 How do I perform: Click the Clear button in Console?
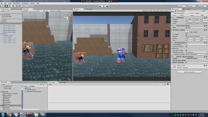(x=50, y=84)
